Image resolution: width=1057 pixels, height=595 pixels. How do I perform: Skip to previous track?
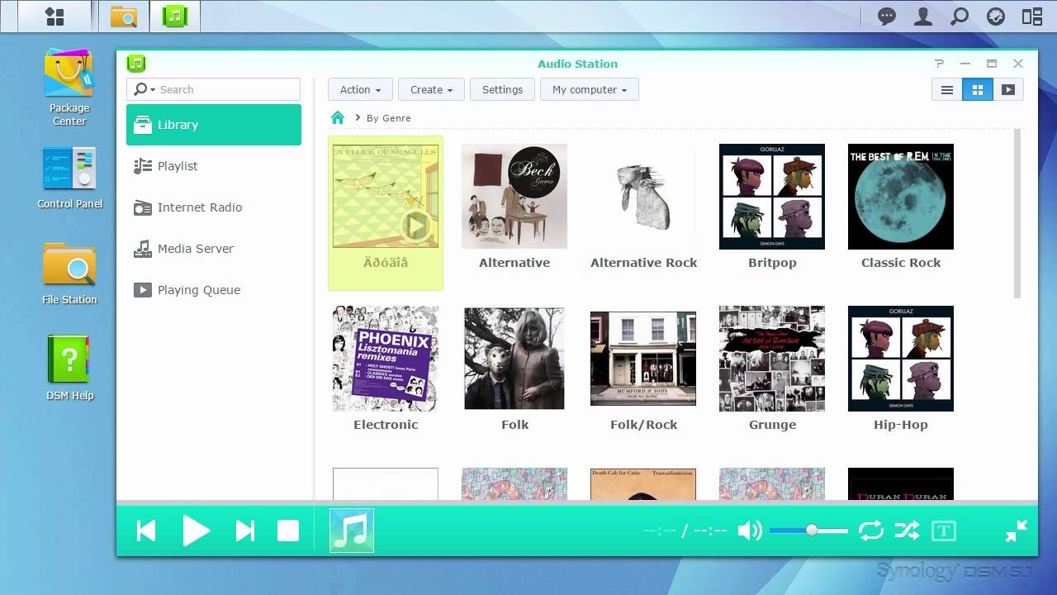click(x=146, y=531)
